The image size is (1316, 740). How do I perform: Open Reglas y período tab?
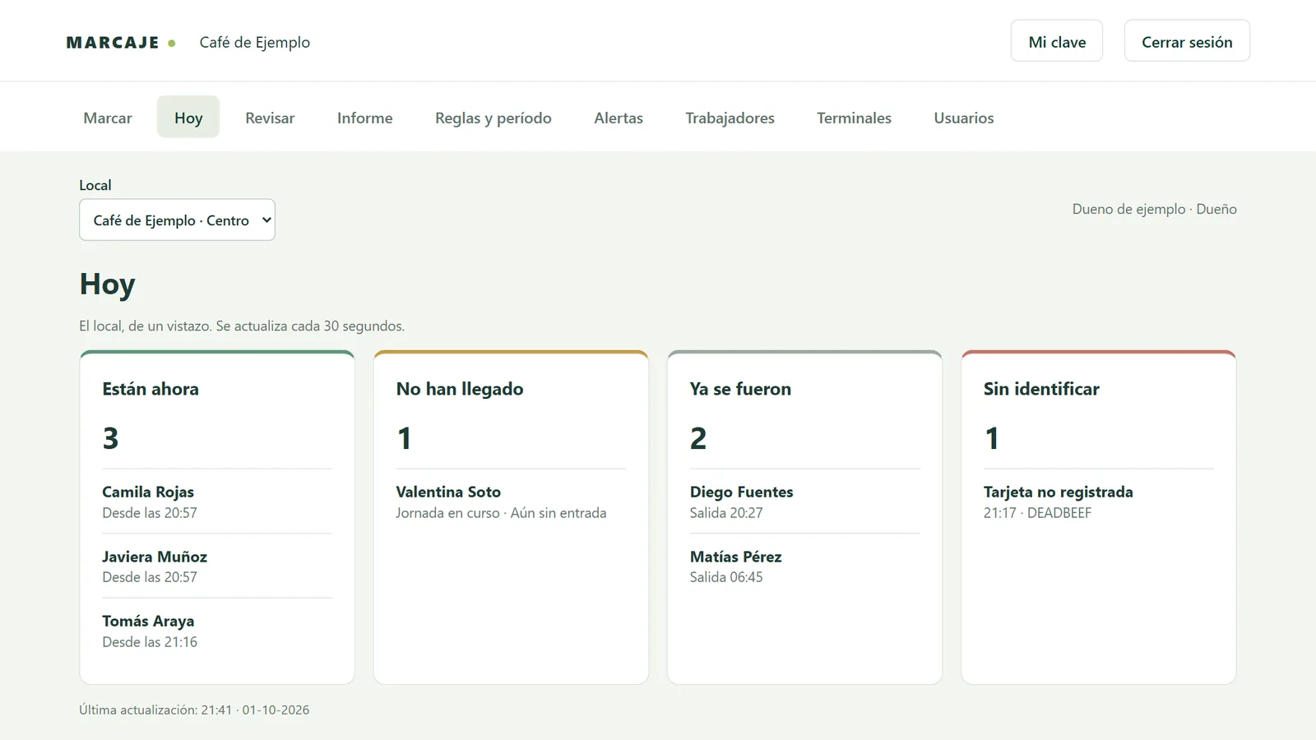pyautogui.click(x=493, y=118)
